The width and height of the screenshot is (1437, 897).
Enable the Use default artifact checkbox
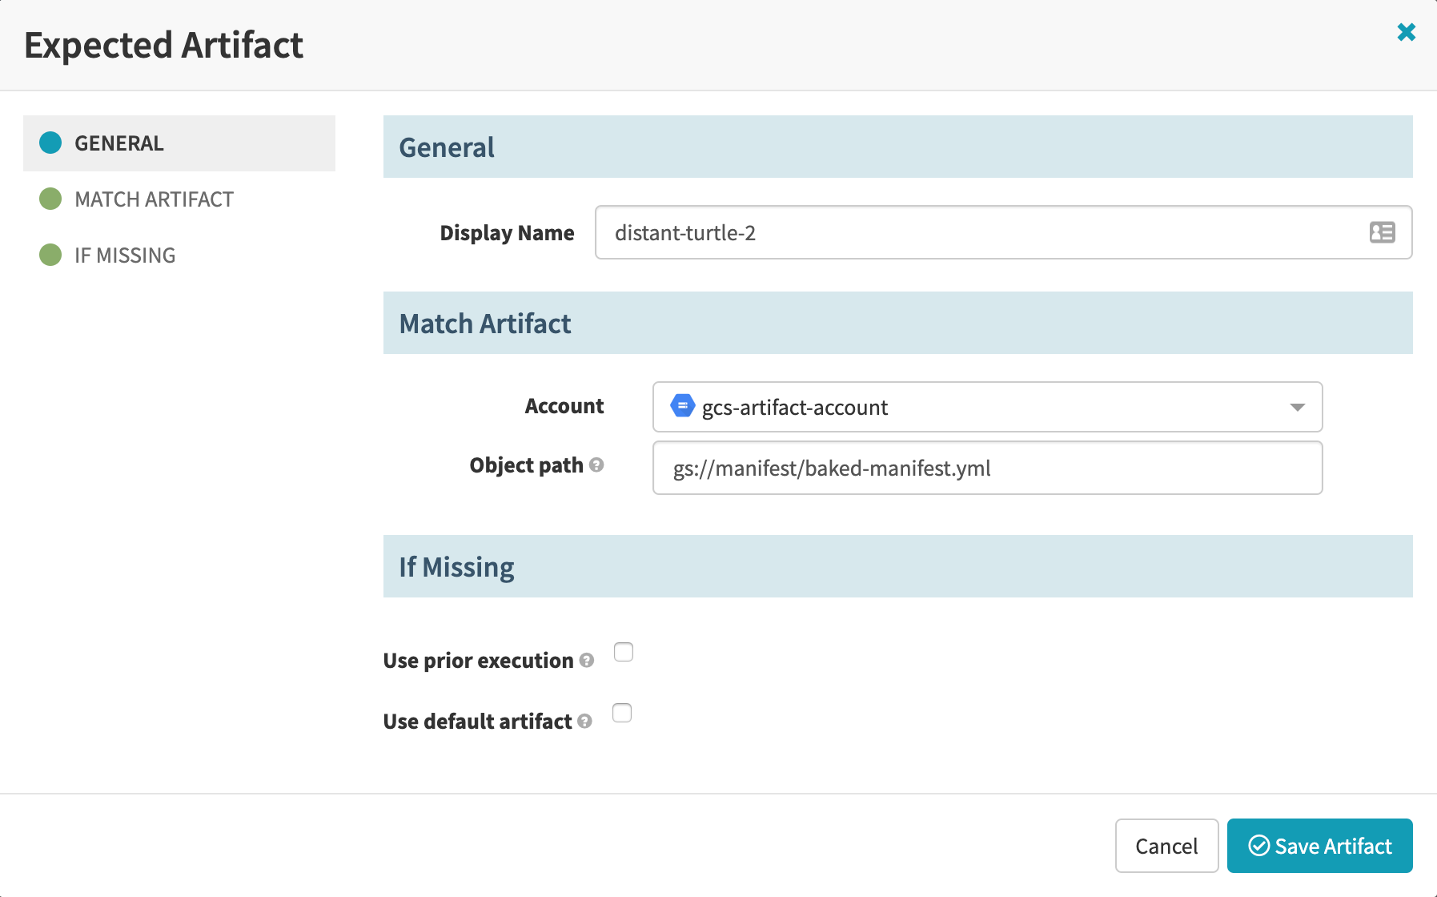click(622, 713)
